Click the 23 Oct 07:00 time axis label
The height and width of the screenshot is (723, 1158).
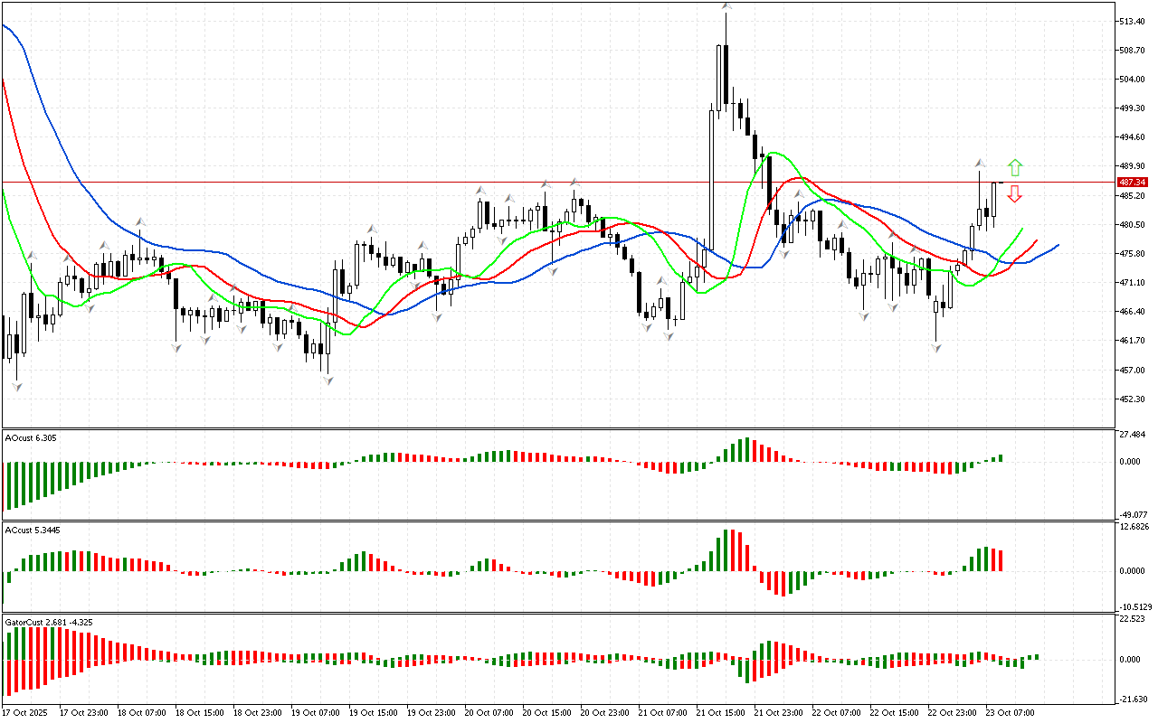tap(1011, 713)
